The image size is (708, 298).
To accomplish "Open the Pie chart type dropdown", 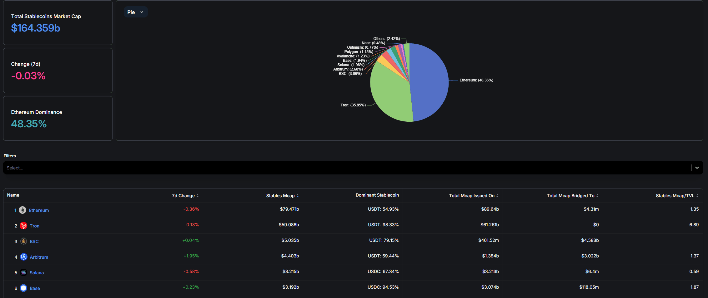I will (135, 12).
